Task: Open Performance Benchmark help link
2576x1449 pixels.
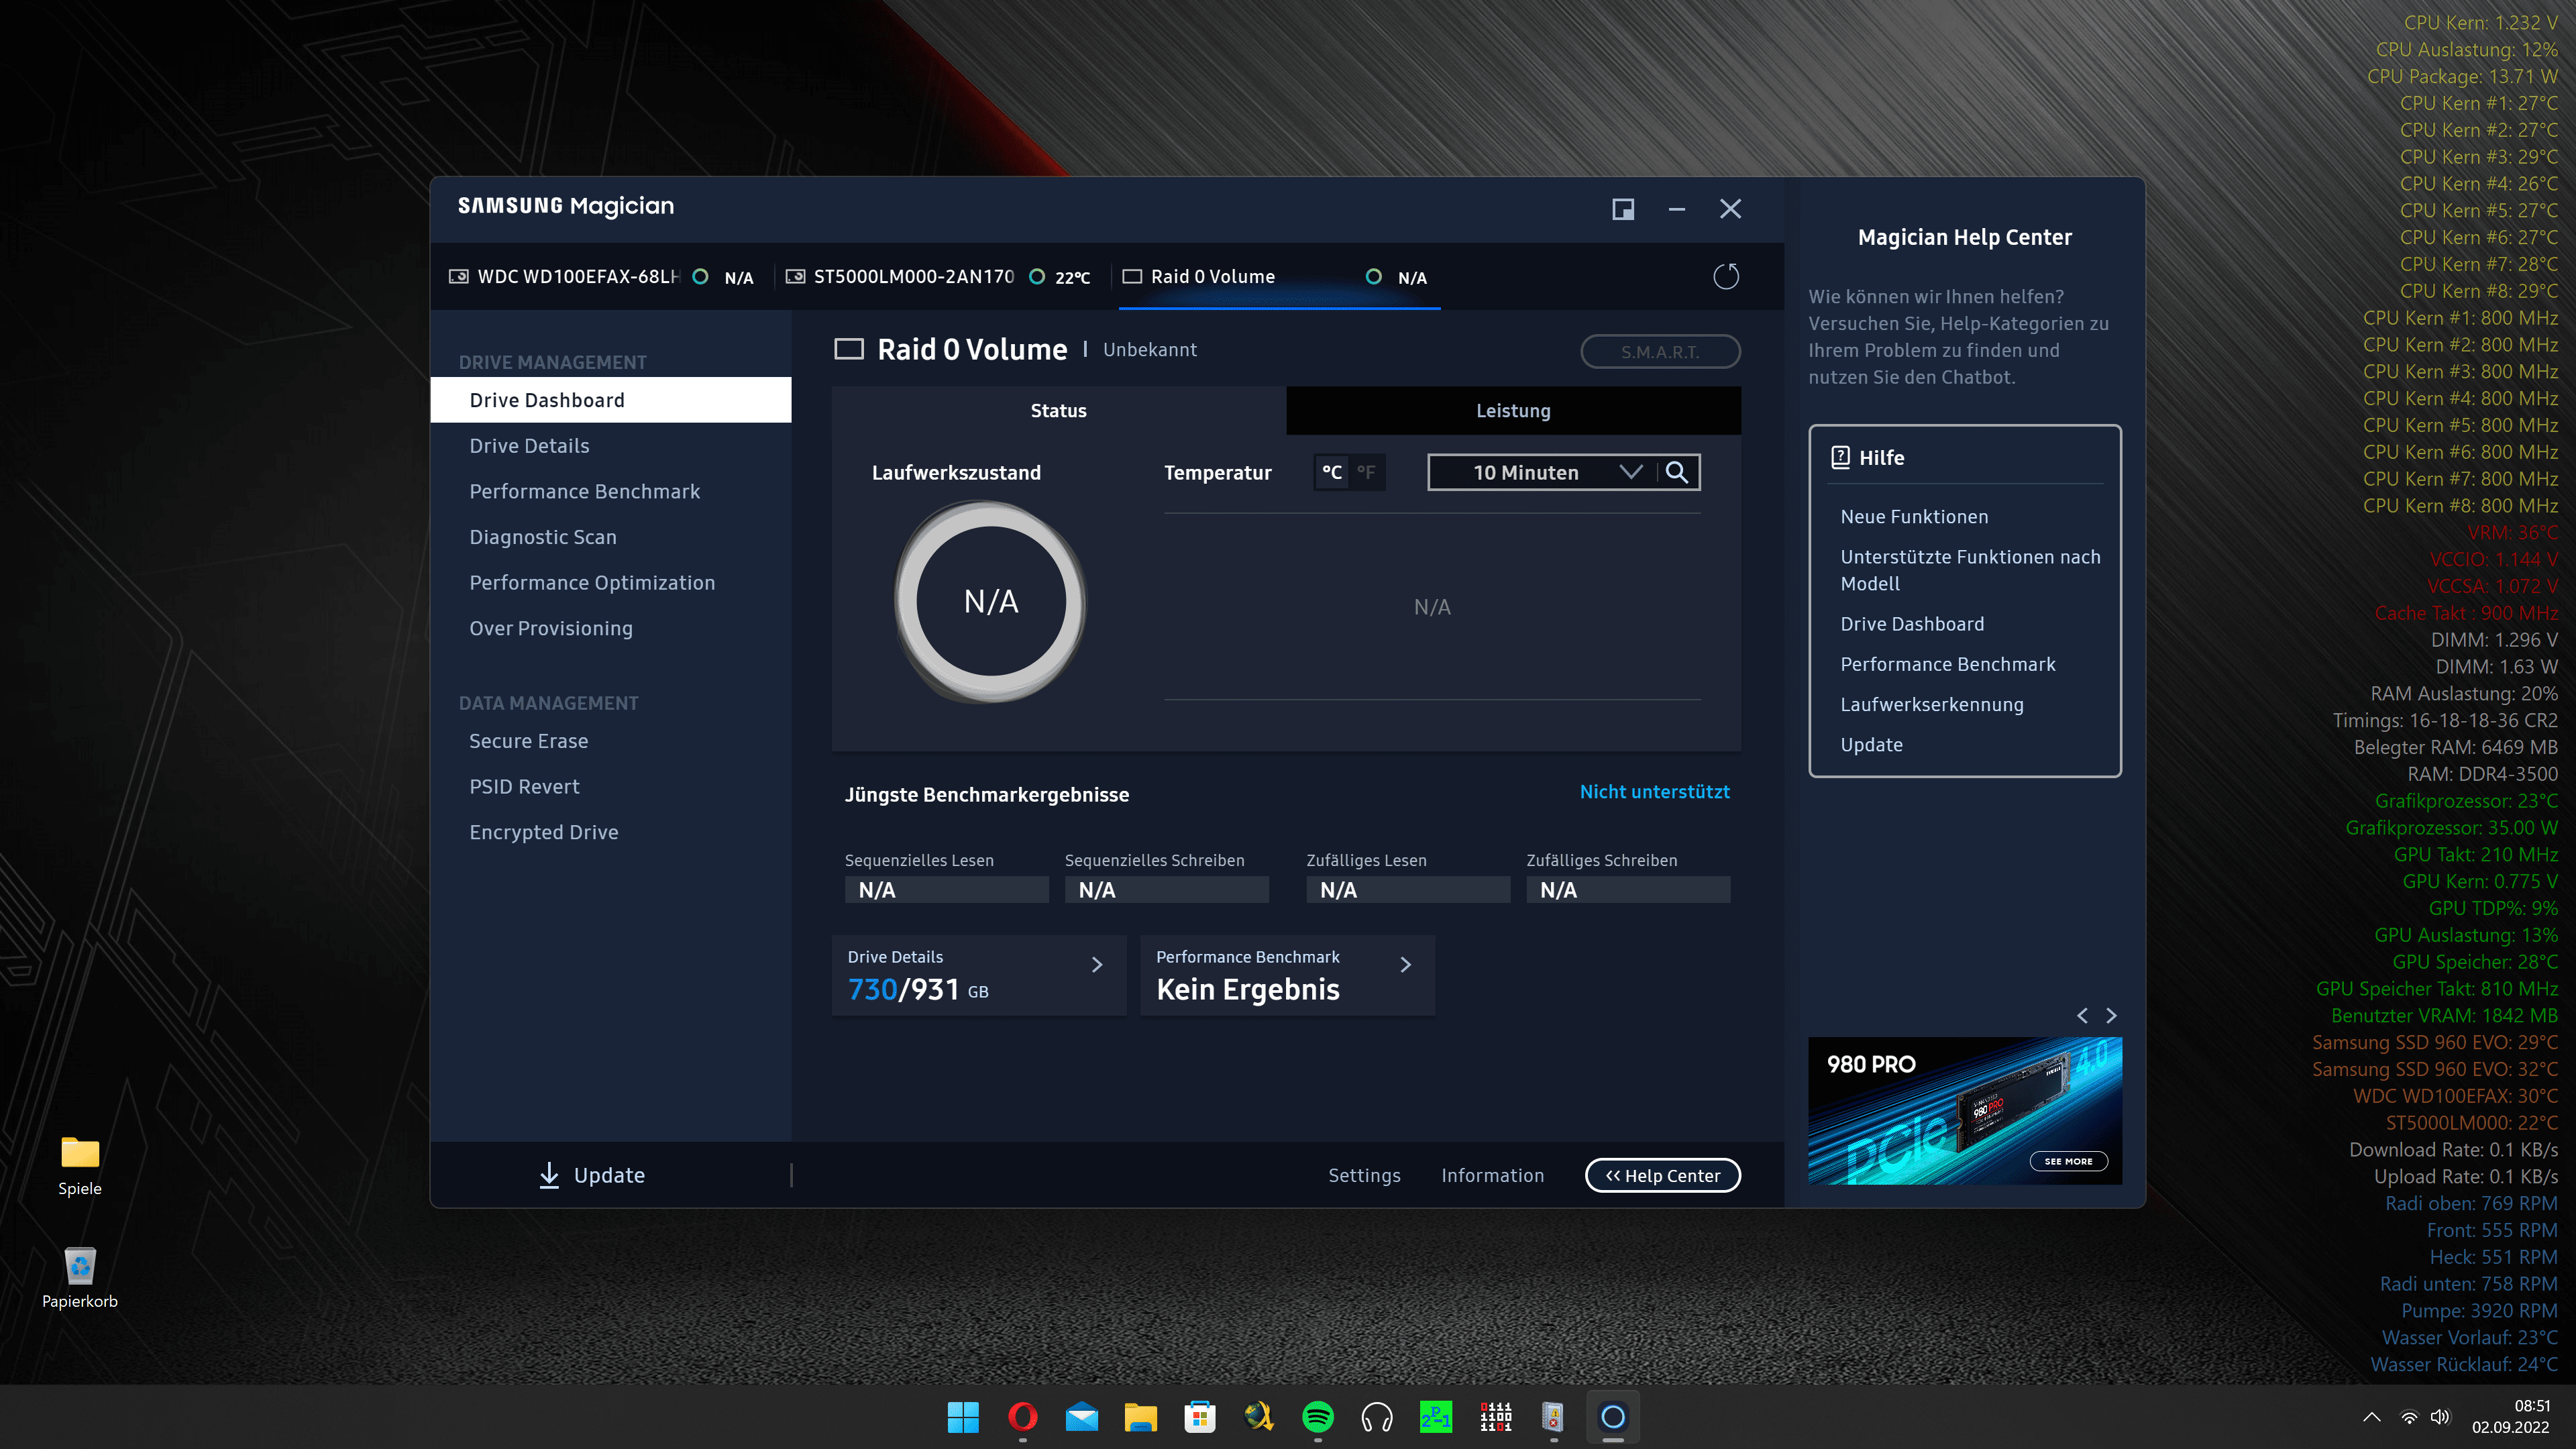Action: (x=1948, y=664)
